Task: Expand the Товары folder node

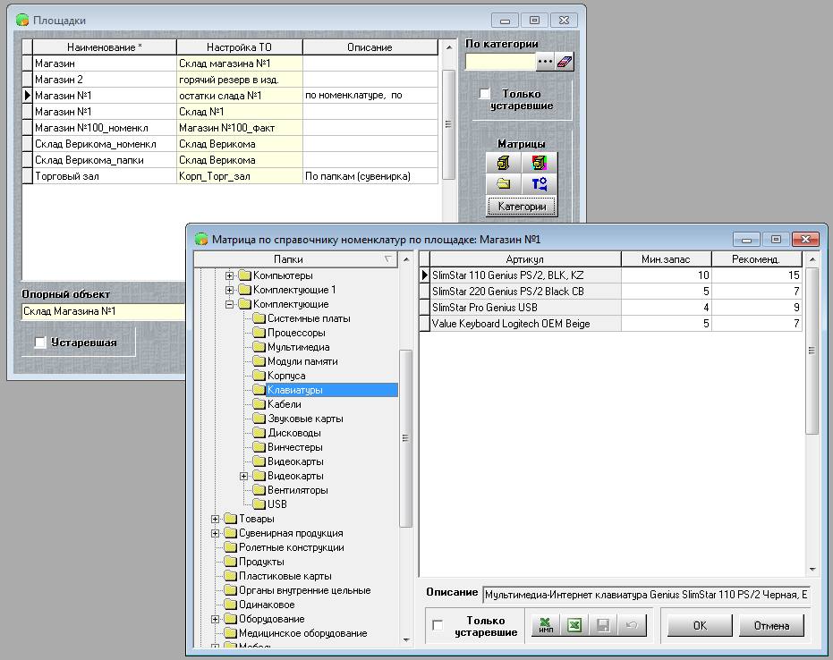Action: click(x=215, y=519)
